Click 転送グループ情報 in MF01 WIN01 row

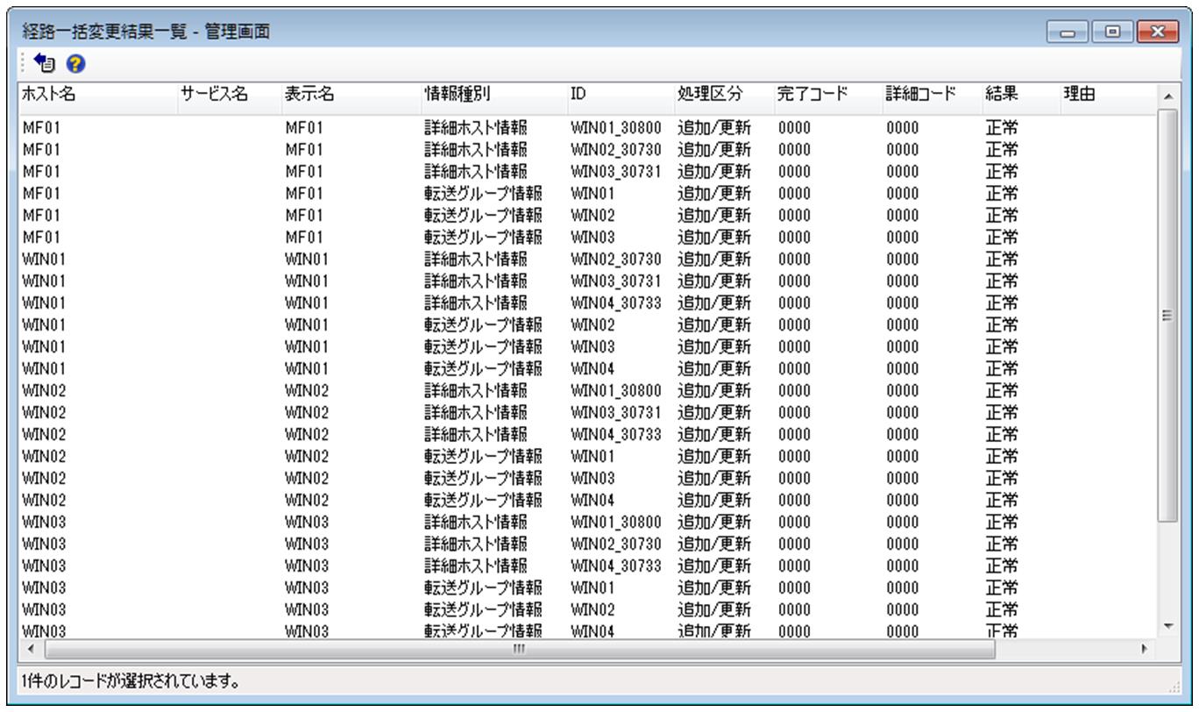click(483, 193)
